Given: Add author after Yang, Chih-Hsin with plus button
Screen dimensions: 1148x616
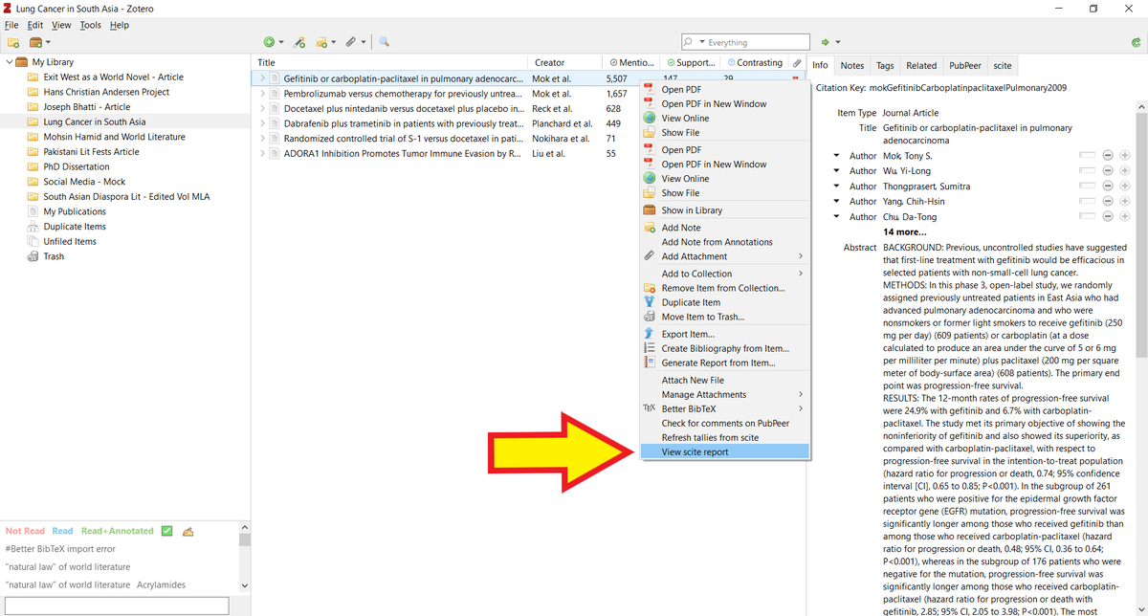Looking at the screenshot, I should (1125, 202).
